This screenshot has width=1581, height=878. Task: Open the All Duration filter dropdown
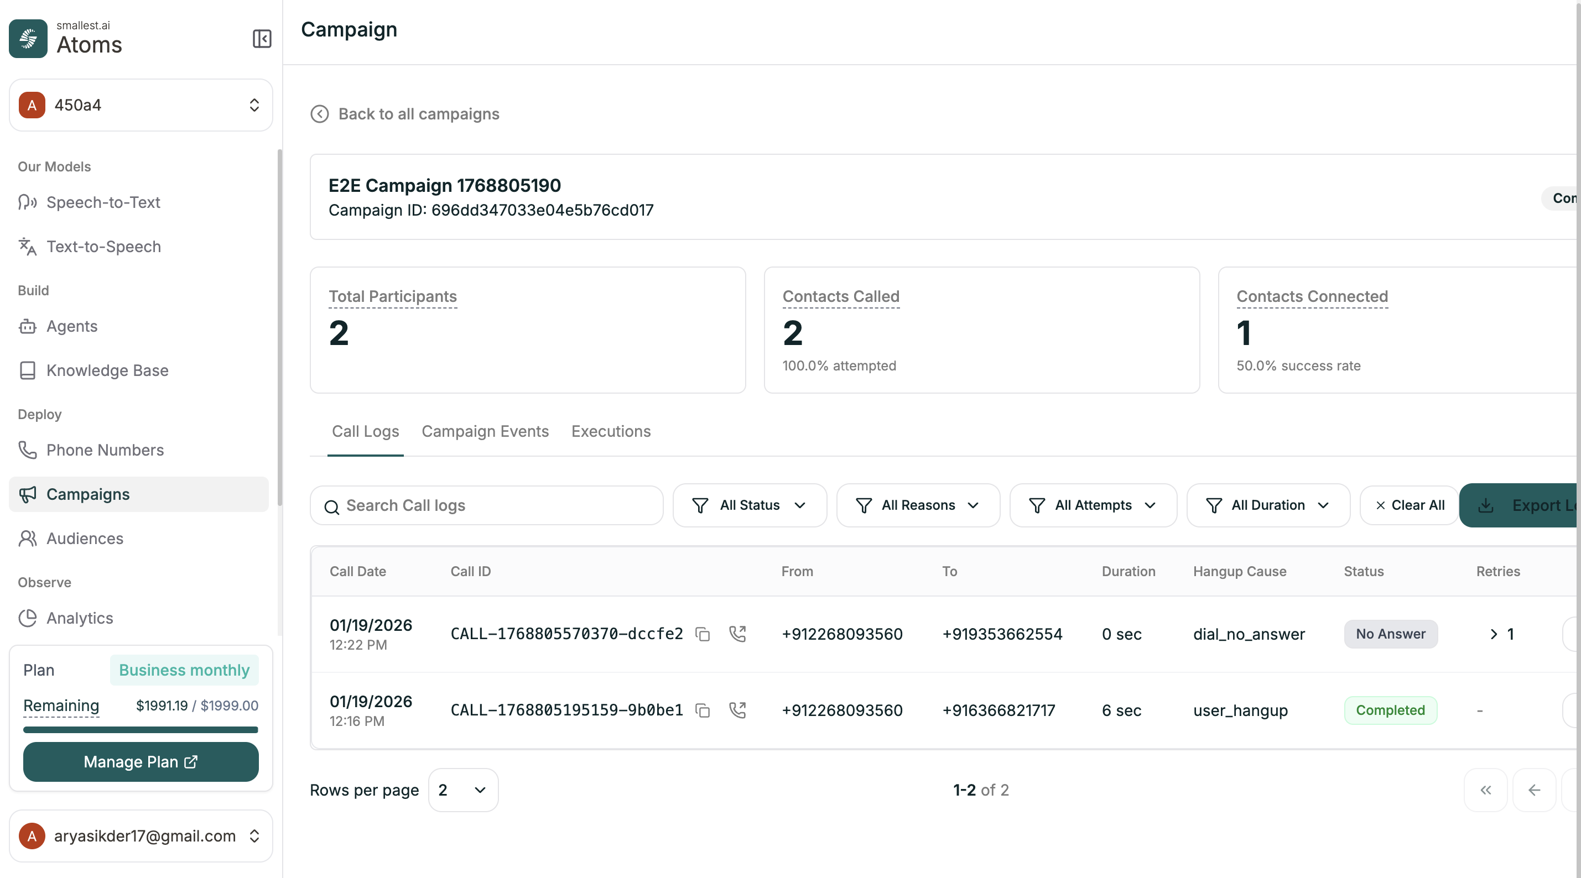click(1268, 505)
